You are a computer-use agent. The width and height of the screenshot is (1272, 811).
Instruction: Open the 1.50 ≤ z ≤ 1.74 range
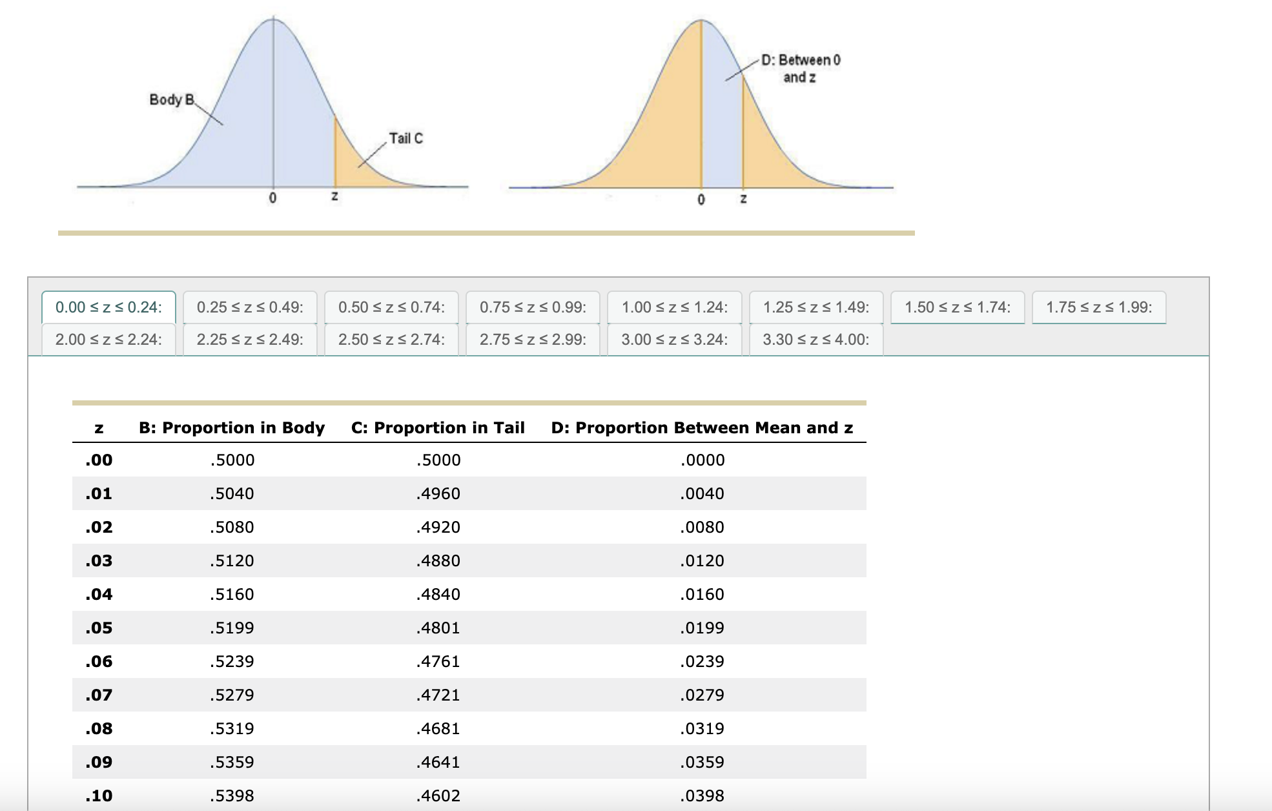pyautogui.click(x=958, y=307)
